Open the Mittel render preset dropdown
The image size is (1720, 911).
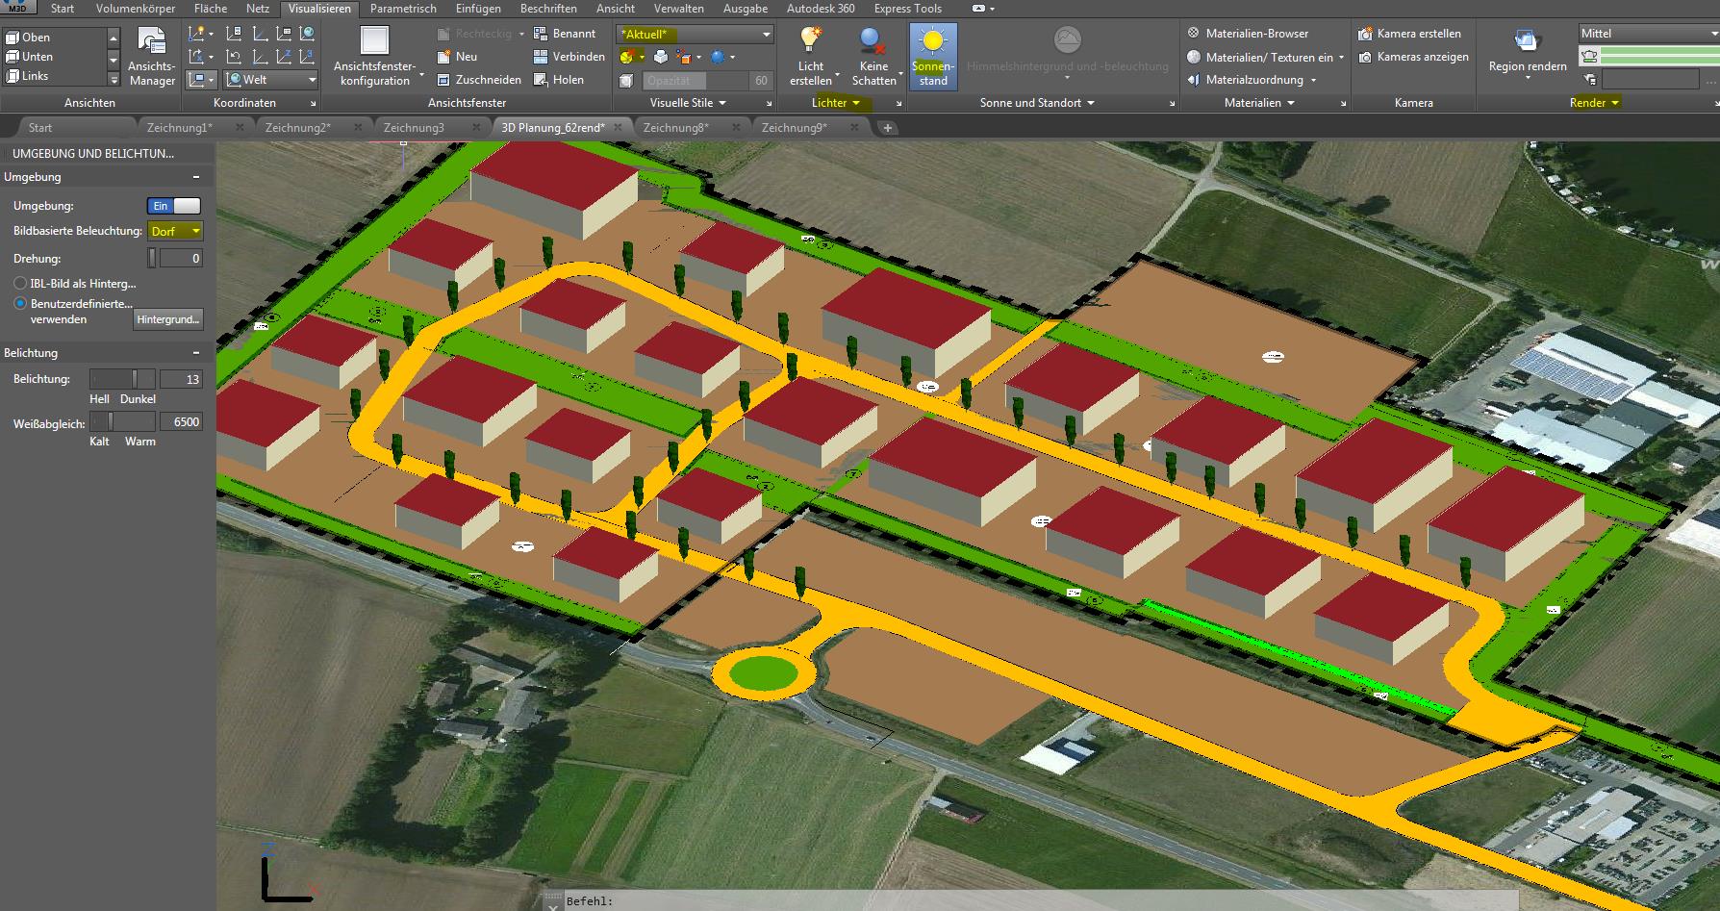click(x=1649, y=33)
